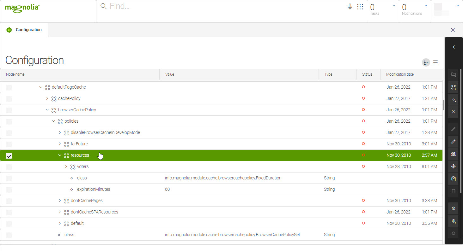The image size is (463, 251).
Task: Check the cachePolicy row checkbox
Action: [9, 99]
